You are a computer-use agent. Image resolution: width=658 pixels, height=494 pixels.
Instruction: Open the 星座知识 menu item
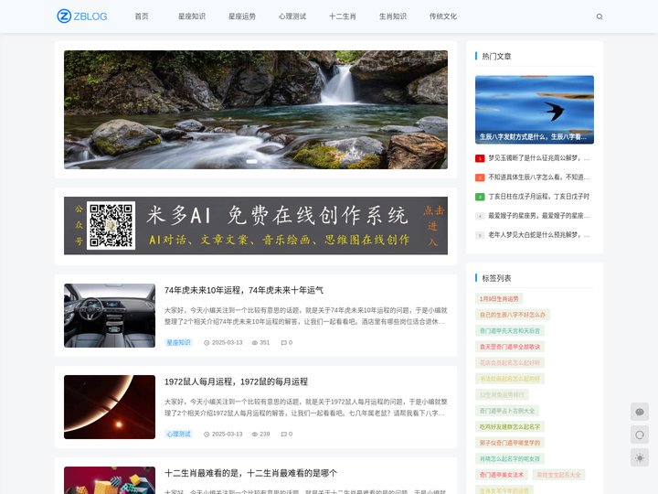[x=192, y=16]
